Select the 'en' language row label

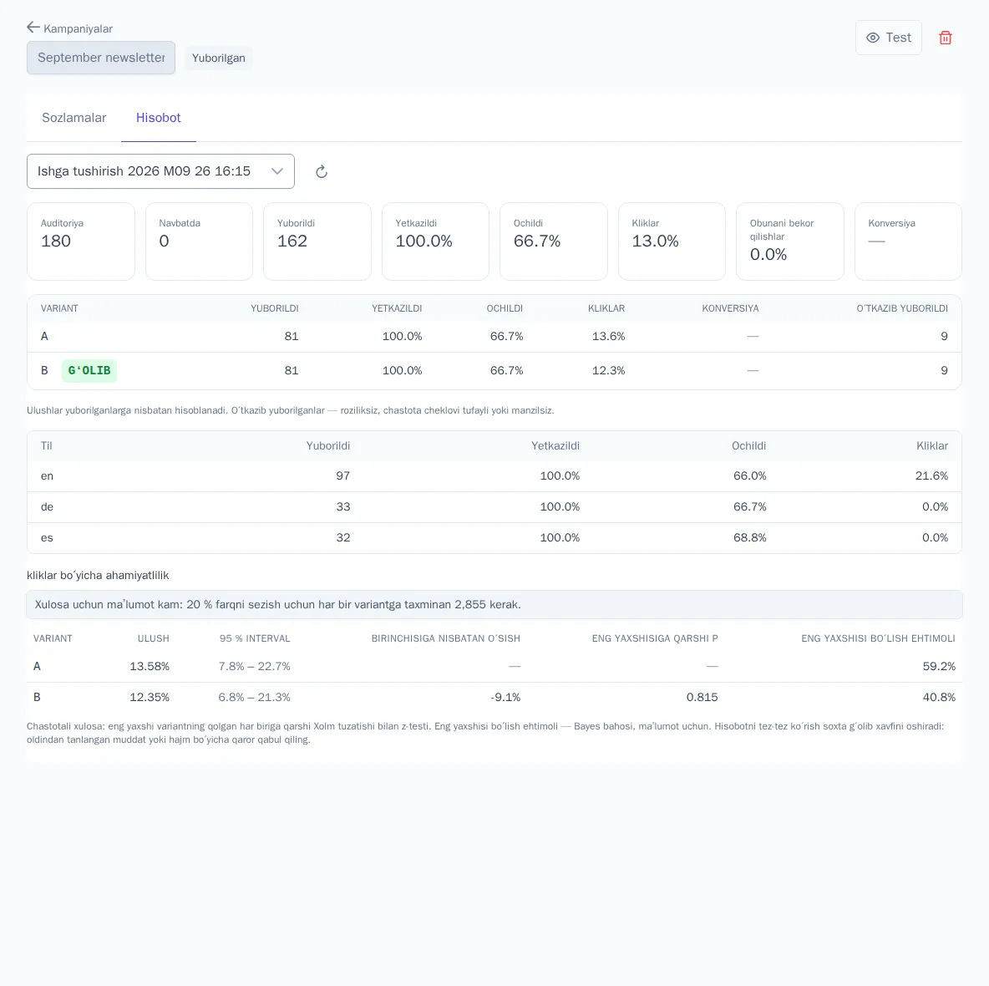(48, 475)
